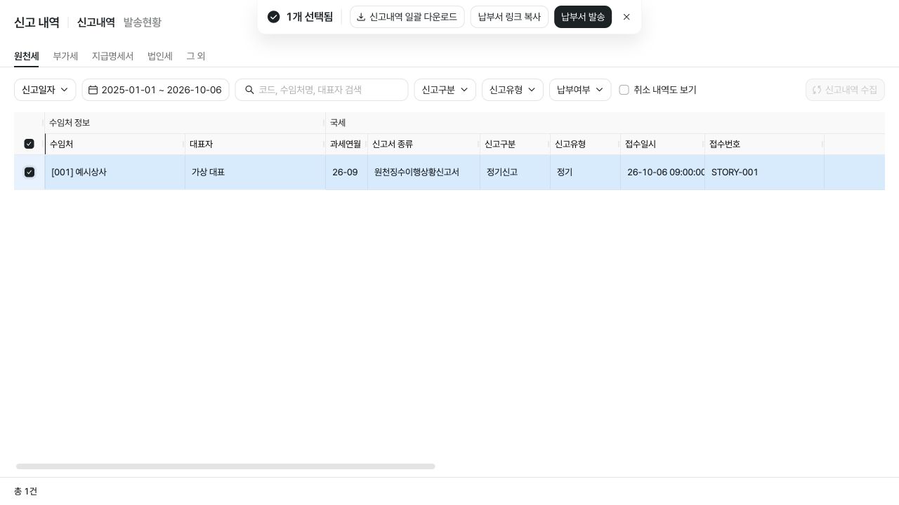The height and width of the screenshot is (505, 899).
Task: Close the selection toolbar with X
Action: coord(626,17)
